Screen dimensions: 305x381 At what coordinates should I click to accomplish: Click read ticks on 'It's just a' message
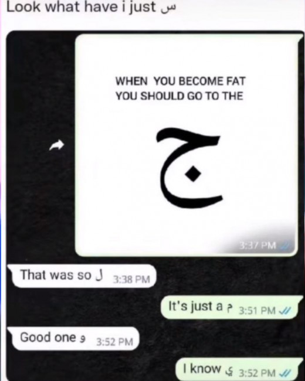284,310
